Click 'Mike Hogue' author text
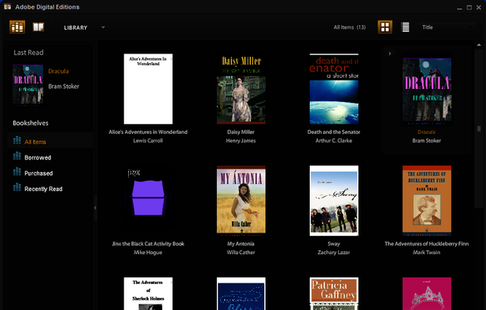The width and height of the screenshot is (486, 310). pyautogui.click(x=148, y=253)
